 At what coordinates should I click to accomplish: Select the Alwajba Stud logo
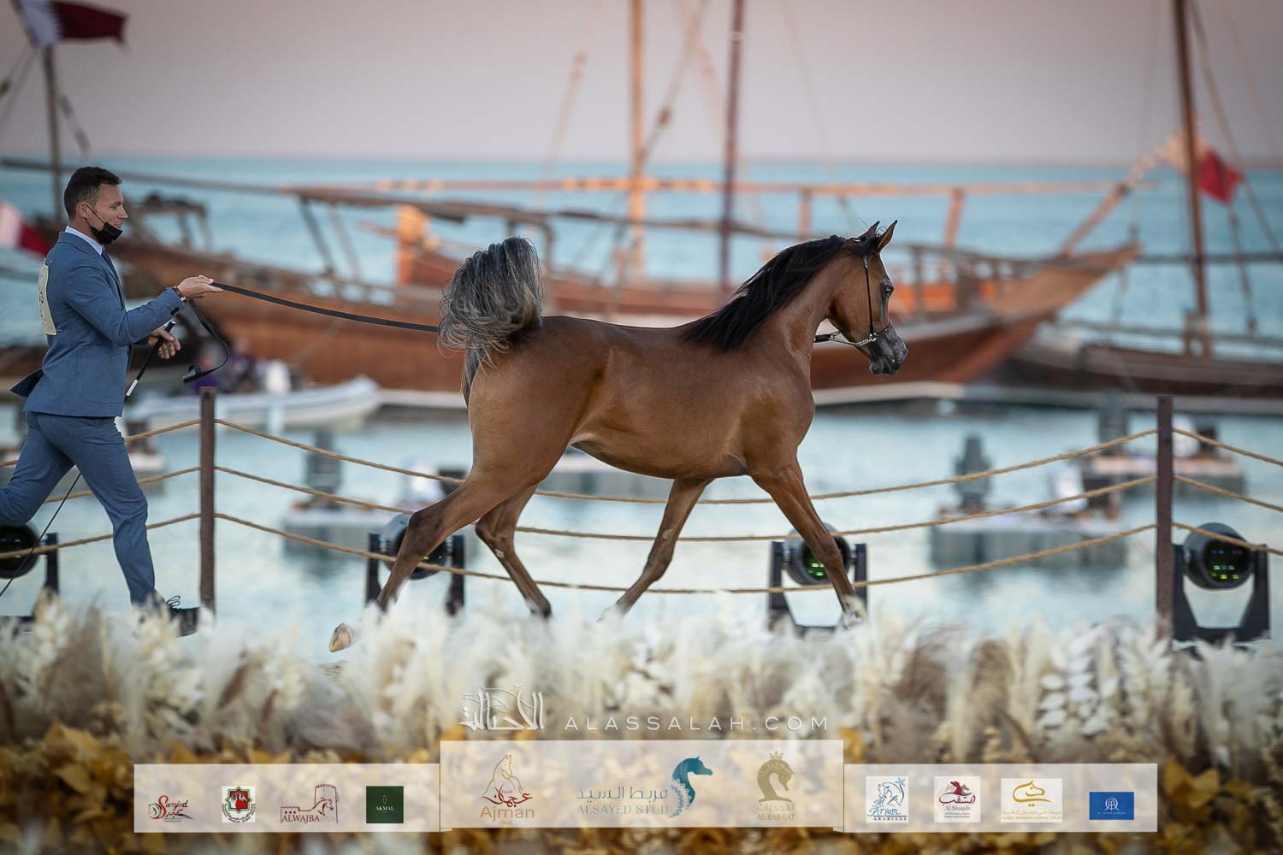tap(309, 804)
